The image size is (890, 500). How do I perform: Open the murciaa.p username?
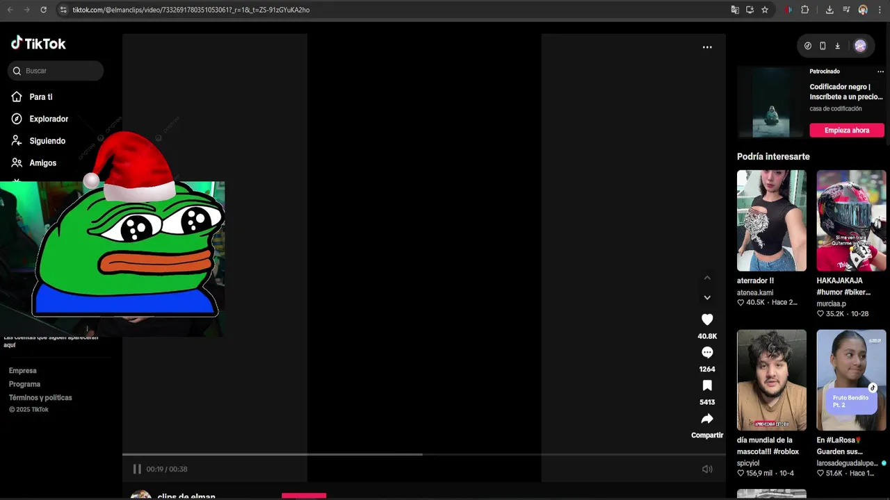tap(831, 303)
